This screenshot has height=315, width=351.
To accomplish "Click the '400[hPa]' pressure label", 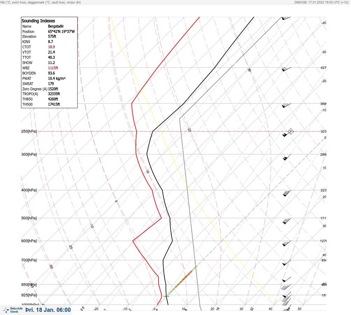I will click(x=29, y=190).
